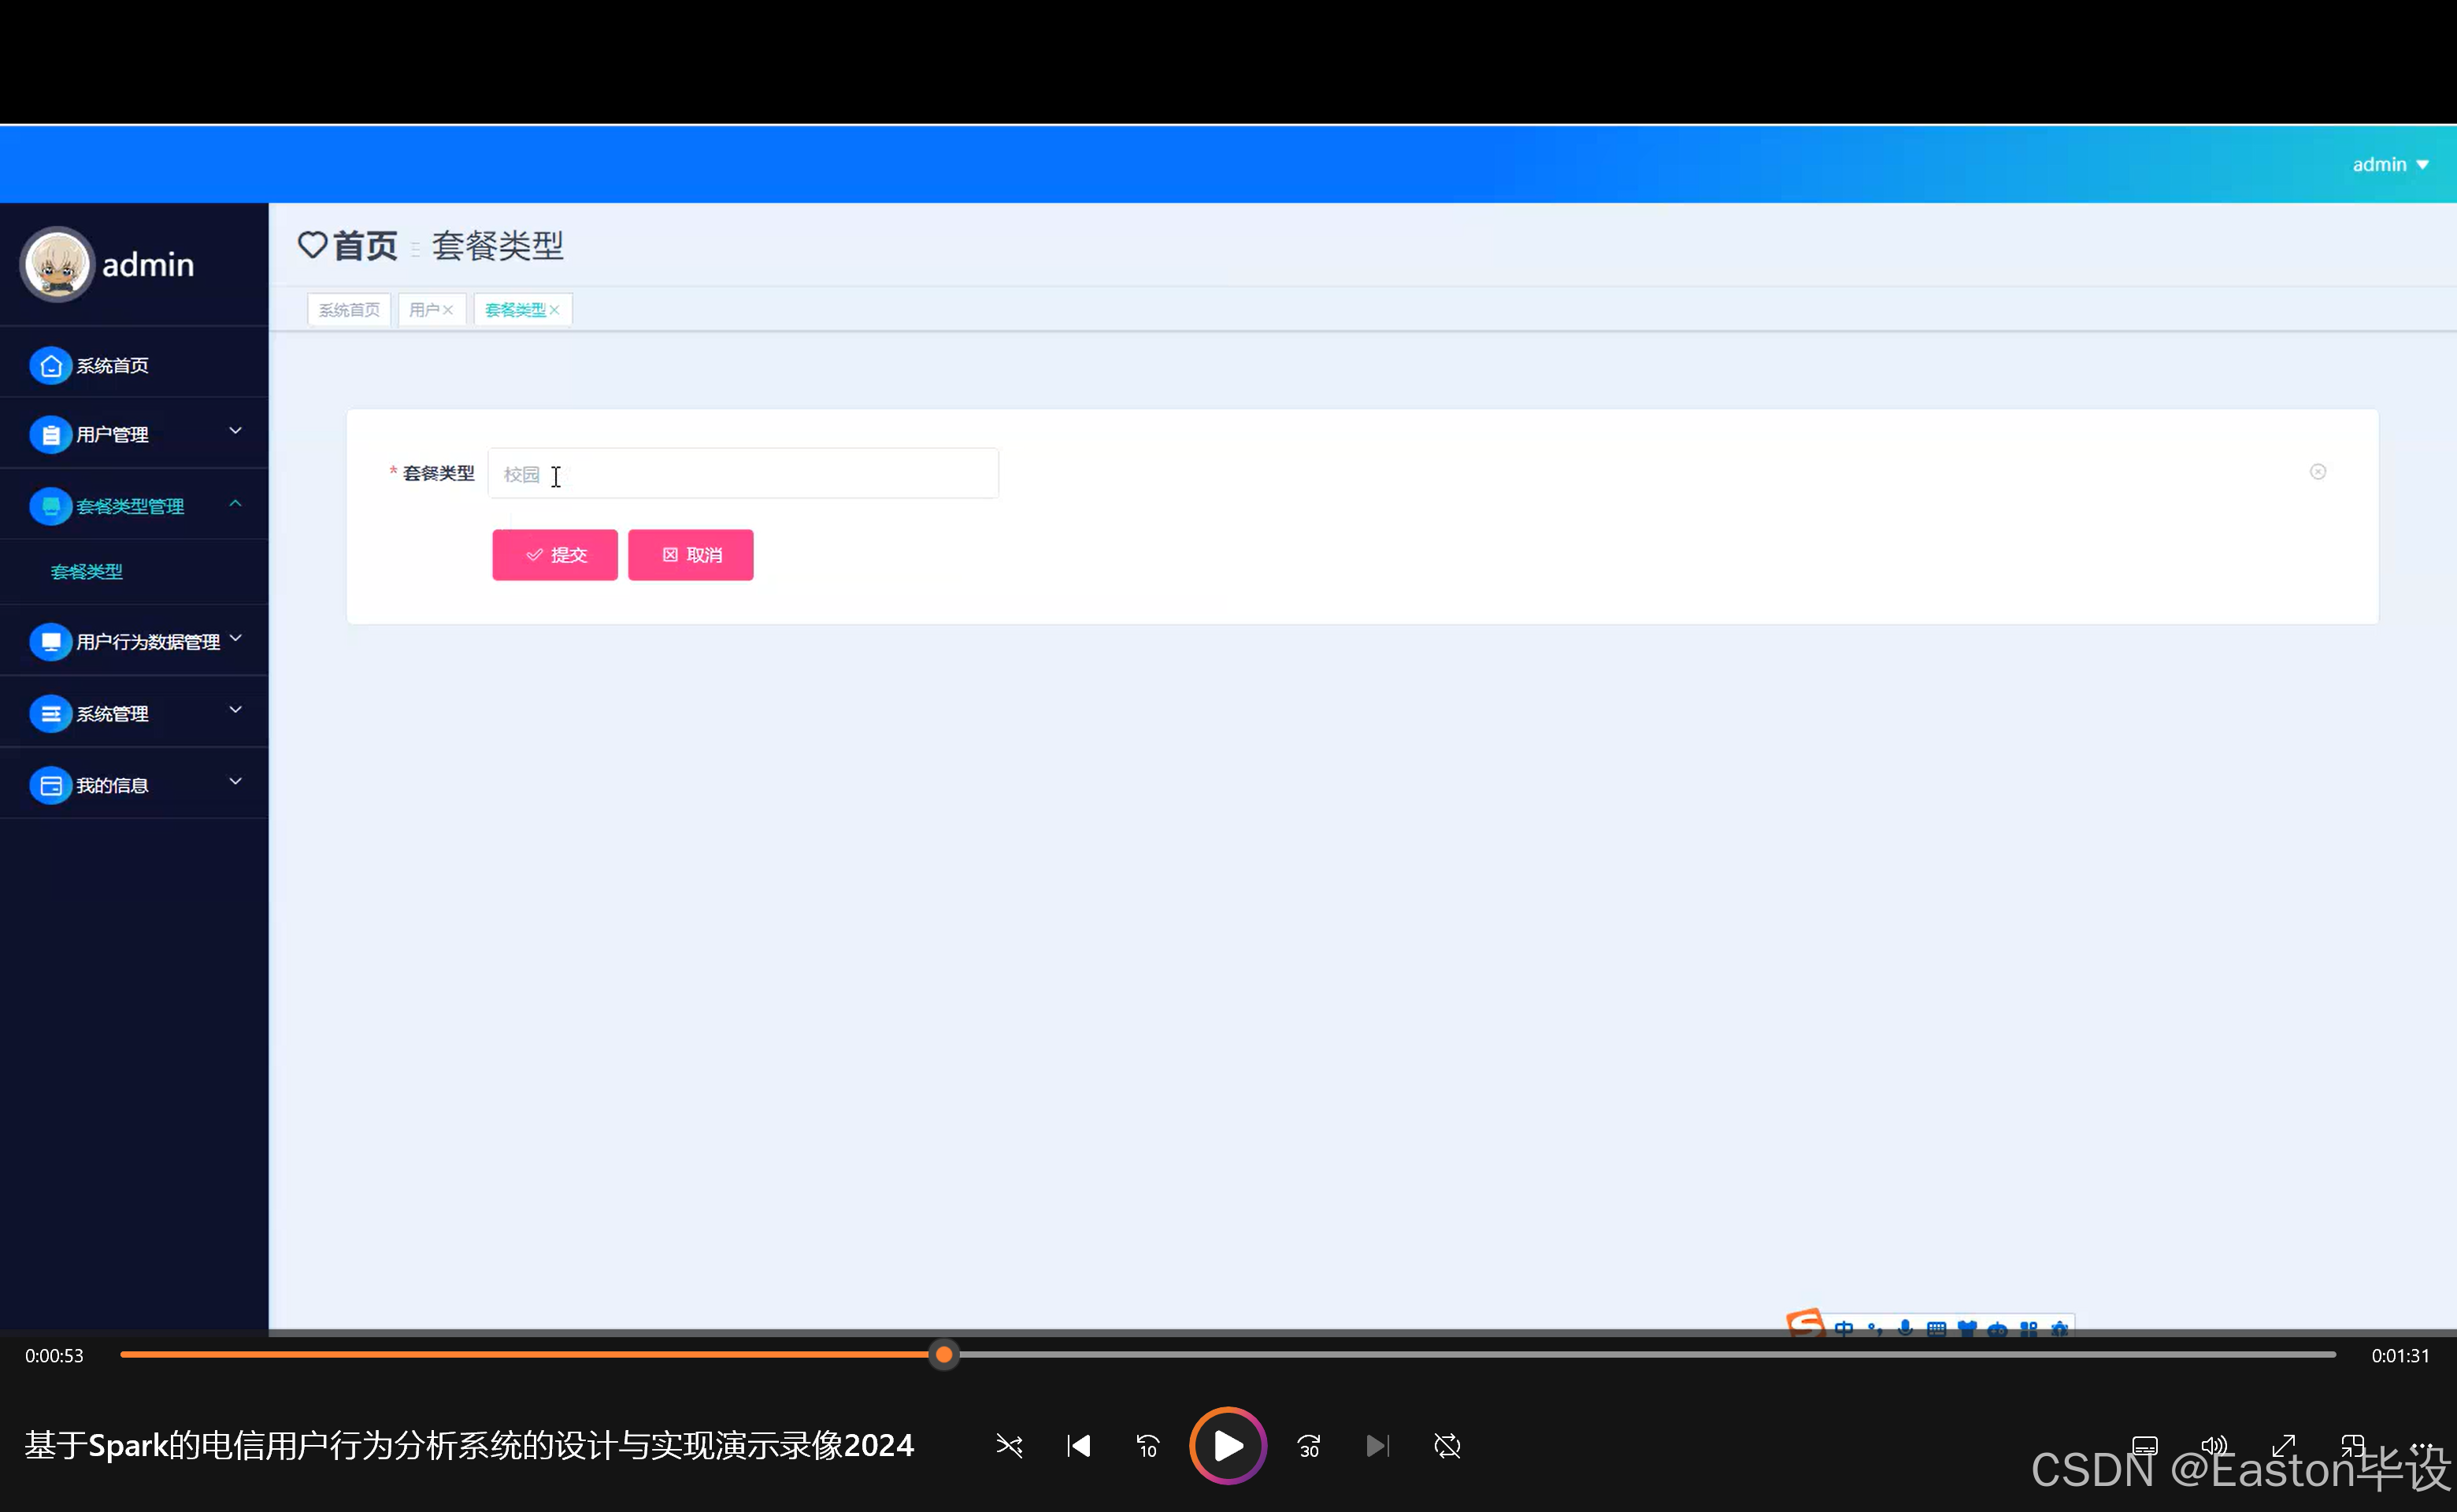The image size is (2457, 1512).
Task: Open the Sogou skin shirt icon
Action: pos(1967,1329)
